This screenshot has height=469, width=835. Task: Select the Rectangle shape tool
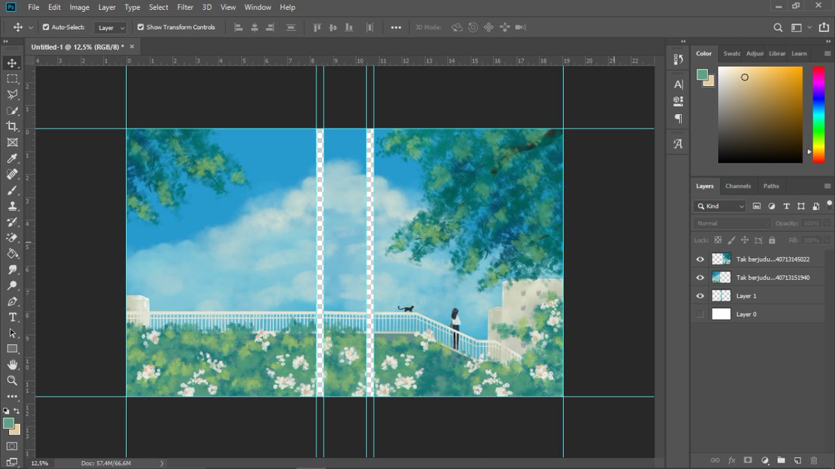tap(12, 349)
